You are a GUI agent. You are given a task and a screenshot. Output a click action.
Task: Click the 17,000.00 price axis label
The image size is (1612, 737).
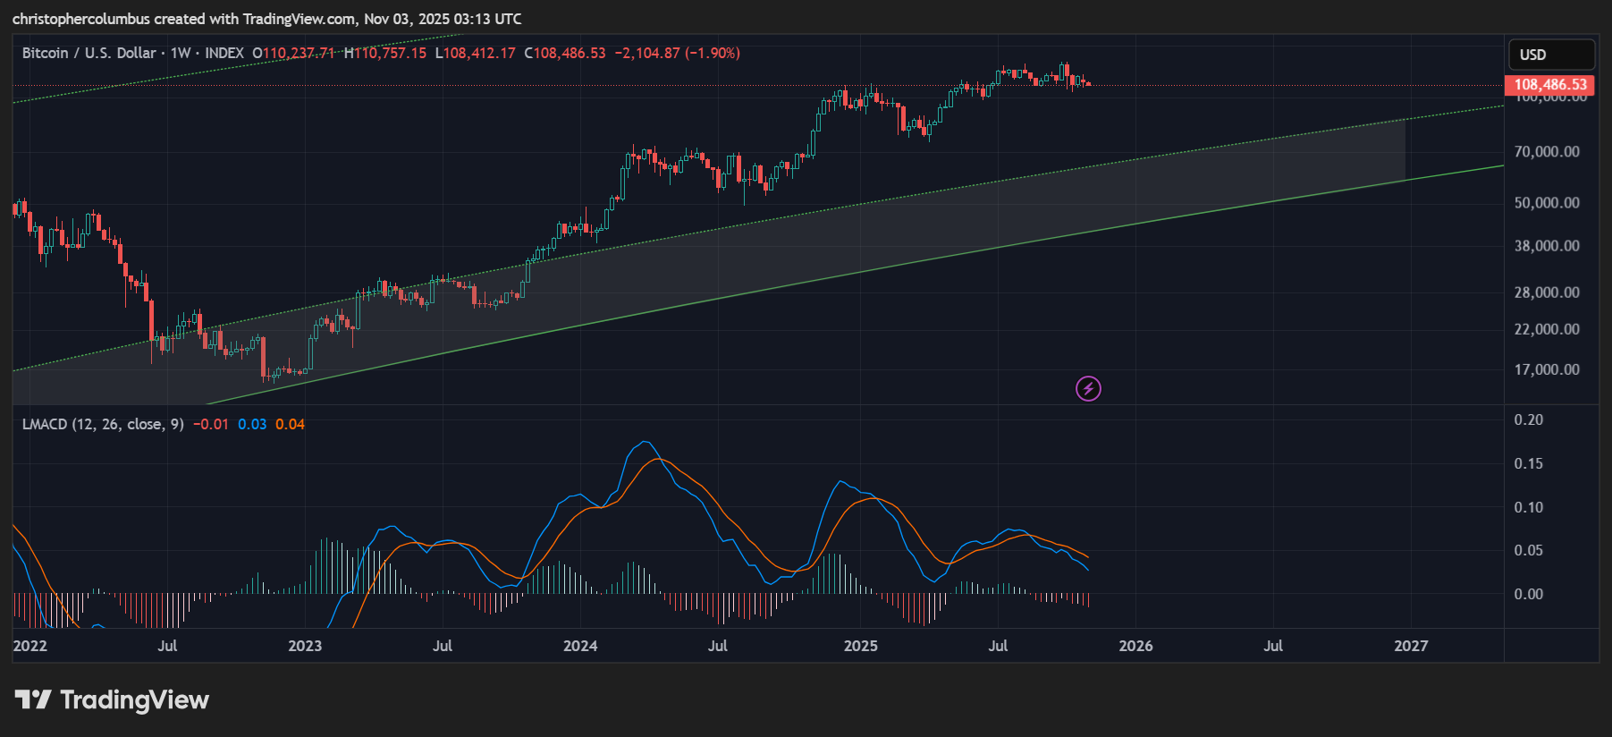[1547, 369]
